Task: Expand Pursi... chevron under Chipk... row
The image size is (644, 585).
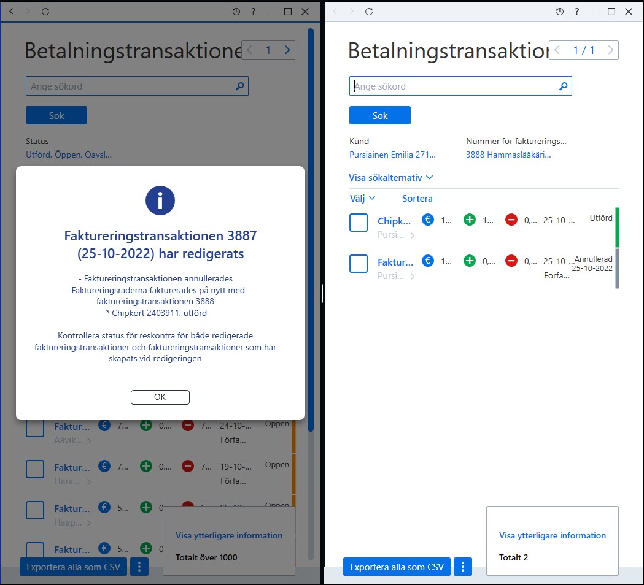Action: [412, 235]
